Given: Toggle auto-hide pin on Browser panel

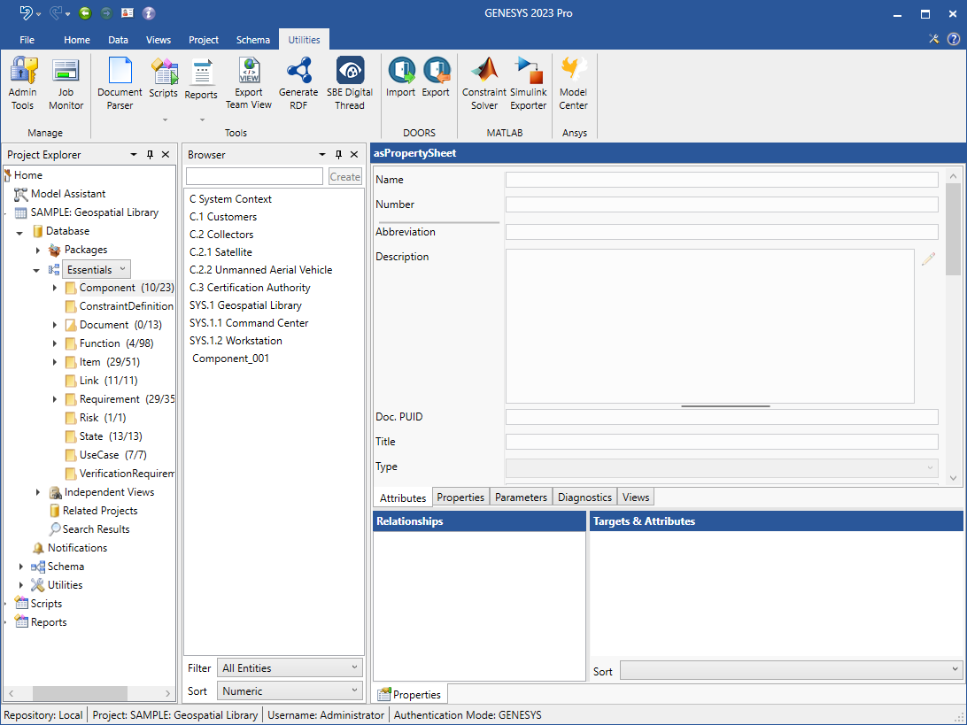Looking at the screenshot, I should pyautogui.click(x=337, y=155).
